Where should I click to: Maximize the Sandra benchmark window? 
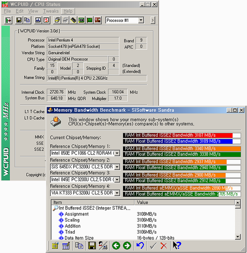pos(235,110)
